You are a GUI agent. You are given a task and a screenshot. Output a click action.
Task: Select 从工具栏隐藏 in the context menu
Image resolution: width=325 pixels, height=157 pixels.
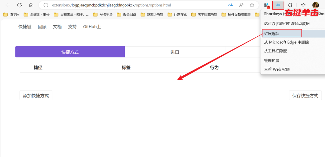pos(275,51)
